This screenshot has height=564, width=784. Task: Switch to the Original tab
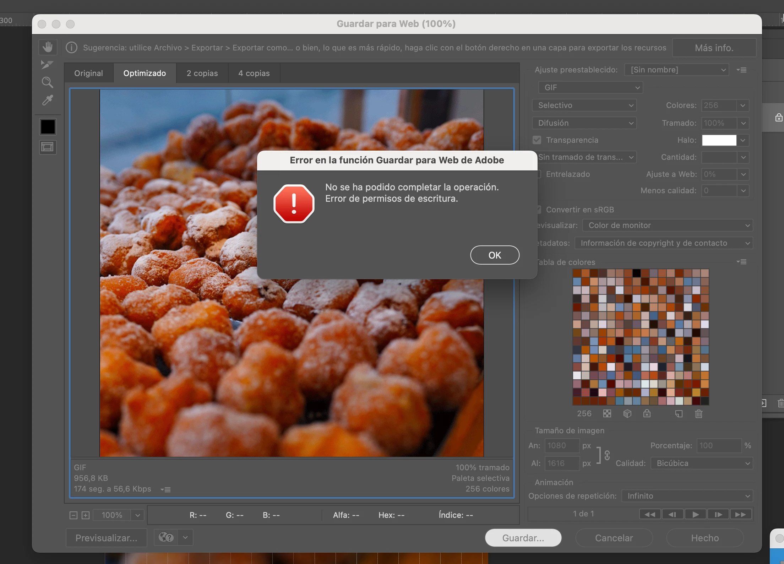(x=88, y=73)
